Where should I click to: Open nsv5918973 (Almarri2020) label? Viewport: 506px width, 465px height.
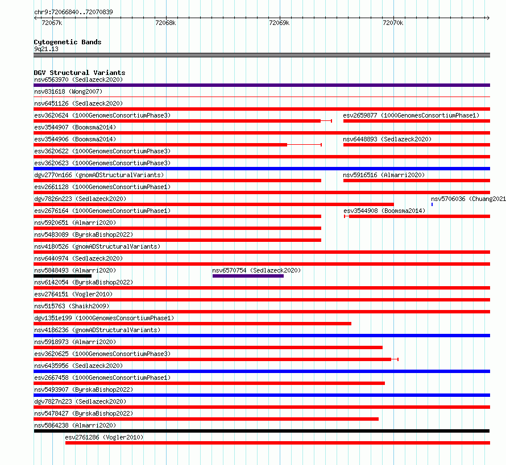[75, 342]
